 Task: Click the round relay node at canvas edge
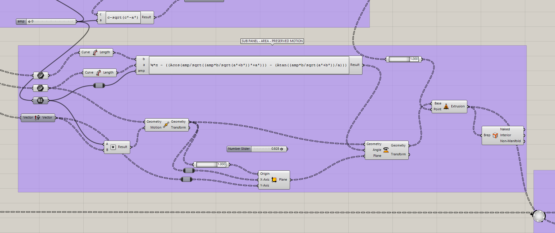pyautogui.click(x=539, y=216)
